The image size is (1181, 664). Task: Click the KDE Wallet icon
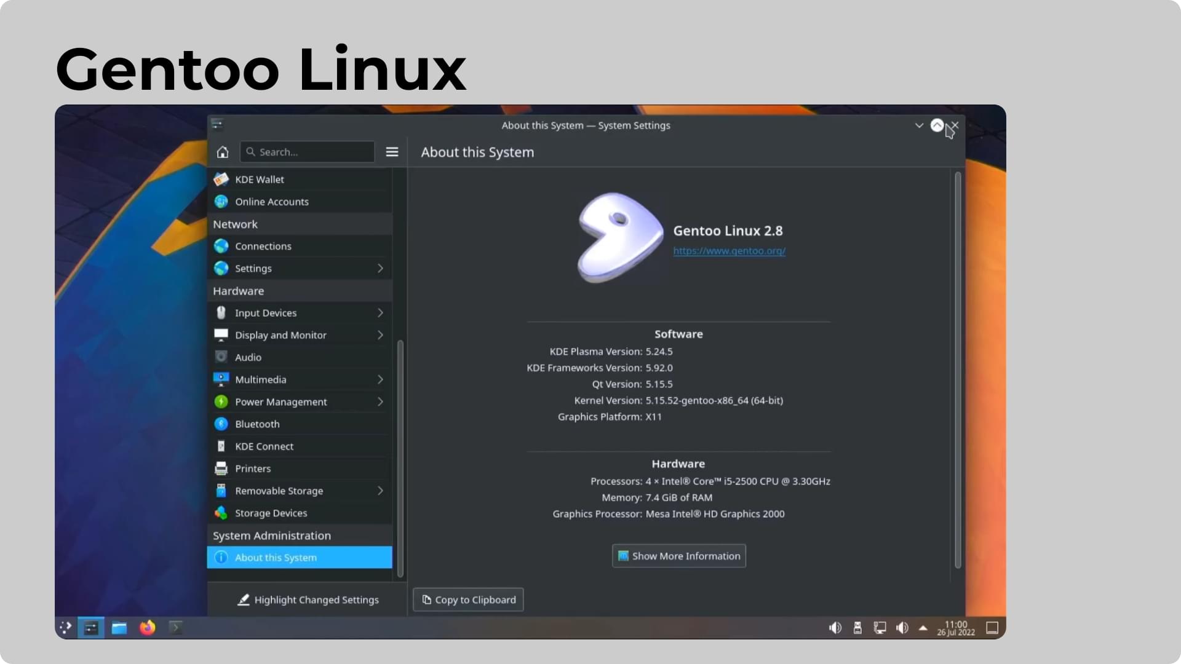(221, 180)
